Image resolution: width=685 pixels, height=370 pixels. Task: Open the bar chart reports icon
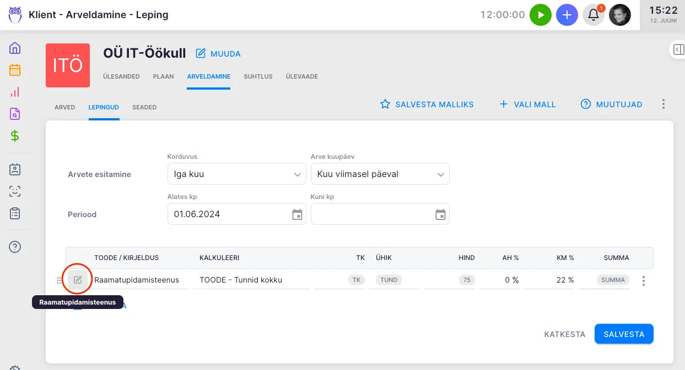(x=15, y=92)
